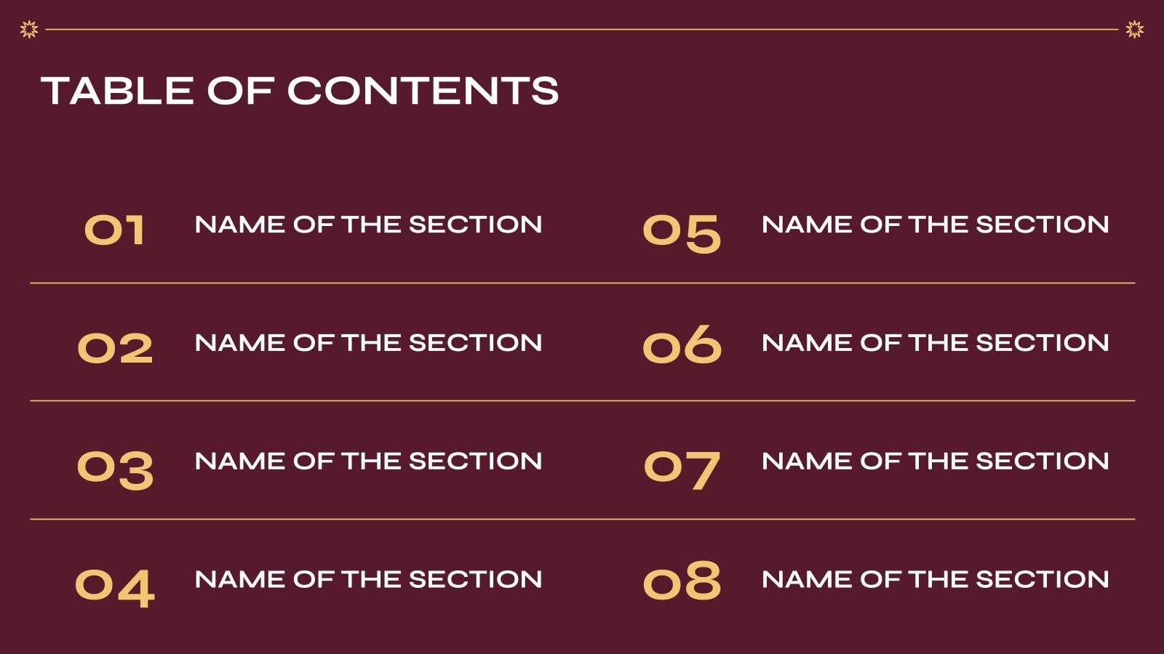
Task: Click the number 06
Action: coord(682,345)
